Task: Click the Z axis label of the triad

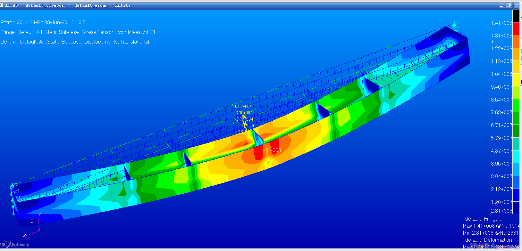Action: pos(32,221)
